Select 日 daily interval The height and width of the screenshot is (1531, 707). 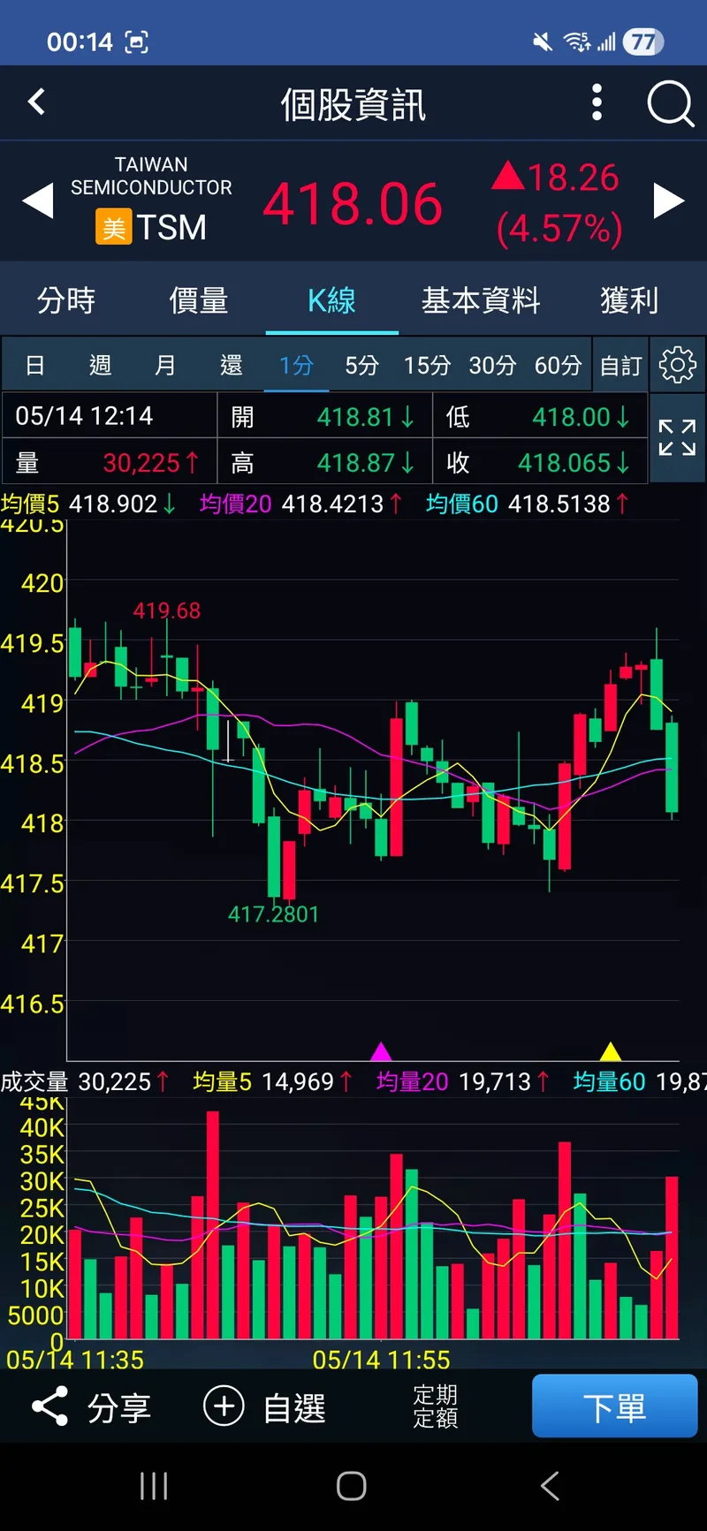point(35,365)
